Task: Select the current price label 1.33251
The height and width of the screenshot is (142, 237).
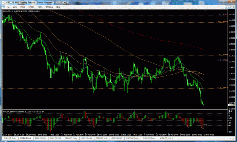Action: (231, 105)
